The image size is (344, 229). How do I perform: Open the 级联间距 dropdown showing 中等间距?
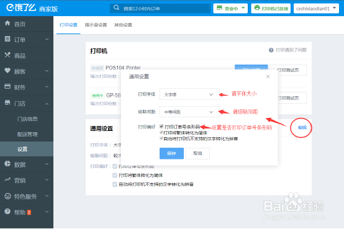point(189,112)
